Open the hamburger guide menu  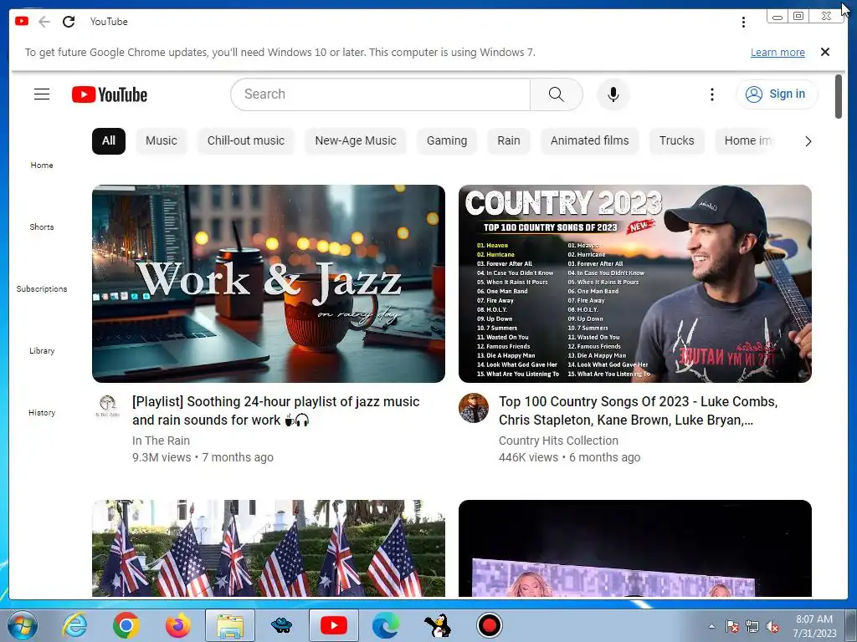coord(42,94)
